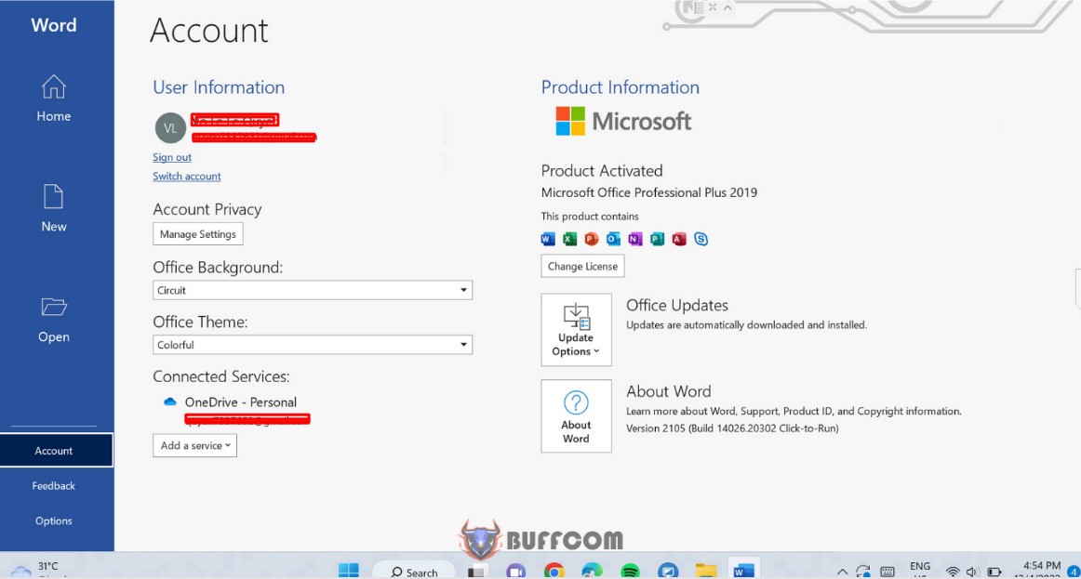1081x579 pixels.
Task: Click the Word icon in the taskbar
Action: click(743, 570)
